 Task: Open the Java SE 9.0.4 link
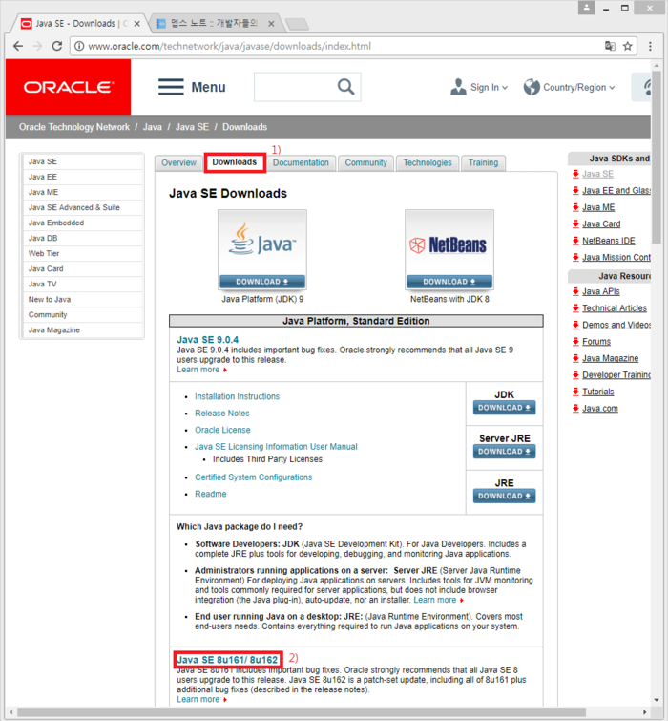(208, 340)
